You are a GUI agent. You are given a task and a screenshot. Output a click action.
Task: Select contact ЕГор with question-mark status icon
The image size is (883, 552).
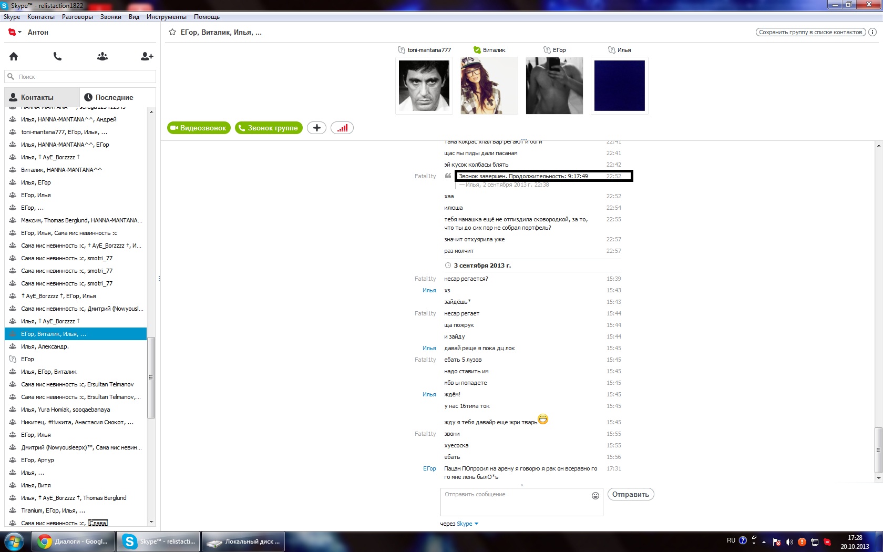76,359
